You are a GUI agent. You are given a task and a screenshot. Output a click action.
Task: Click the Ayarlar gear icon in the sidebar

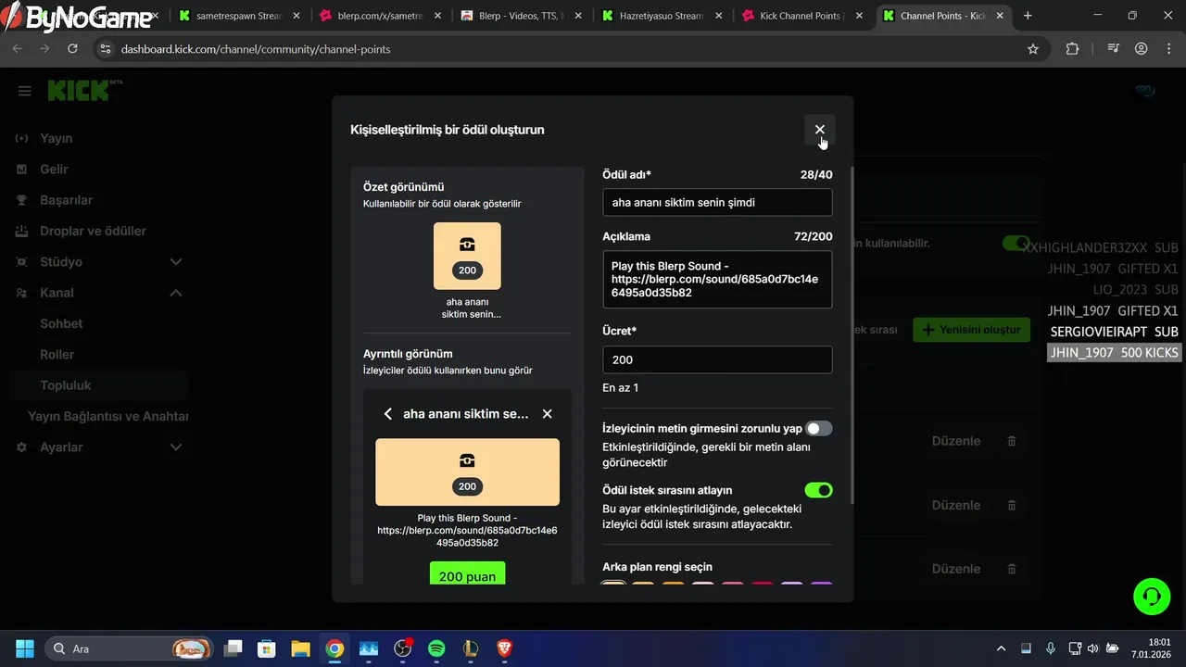(x=21, y=447)
